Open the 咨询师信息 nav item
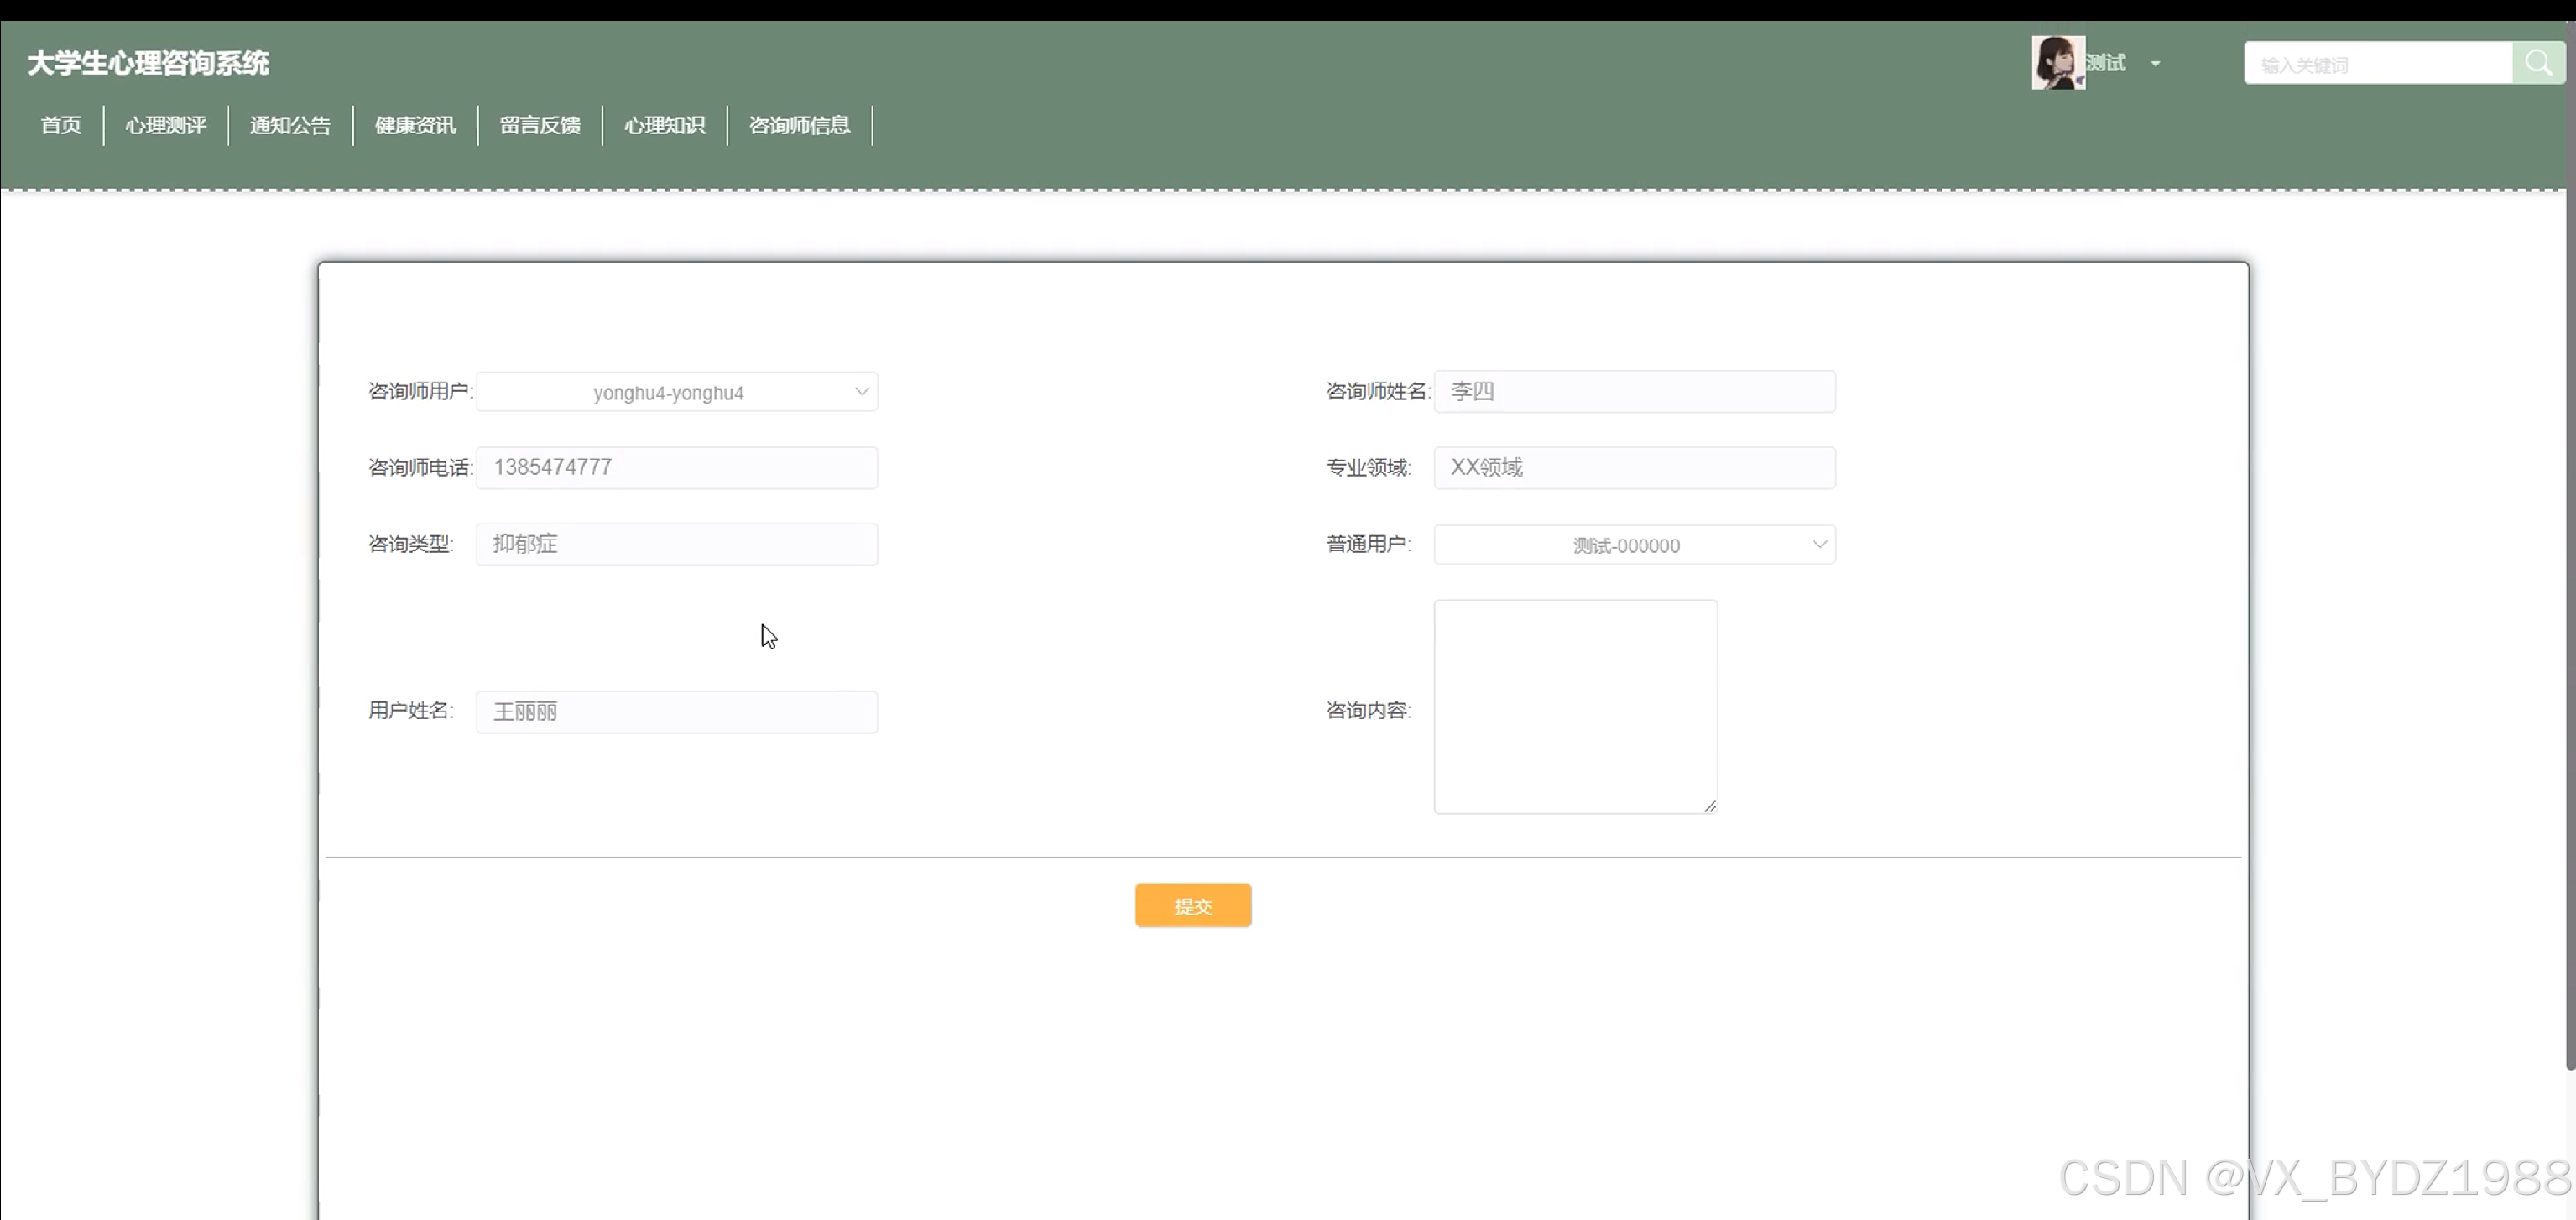The height and width of the screenshot is (1220, 2576). pyautogui.click(x=800, y=125)
